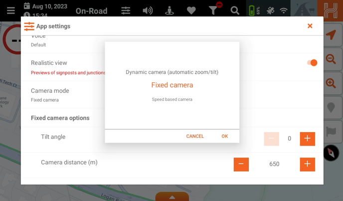Tap the battery 69% indicator
The width and height of the screenshot is (343, 201).
click(x=254, y=10)
